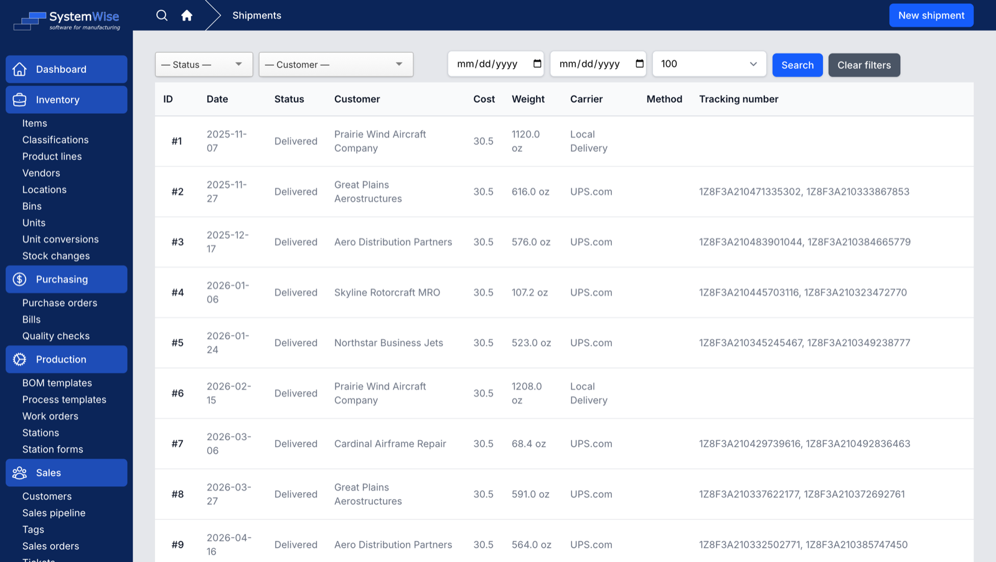Click the search magnifier icon in the header

pos(162,16)
